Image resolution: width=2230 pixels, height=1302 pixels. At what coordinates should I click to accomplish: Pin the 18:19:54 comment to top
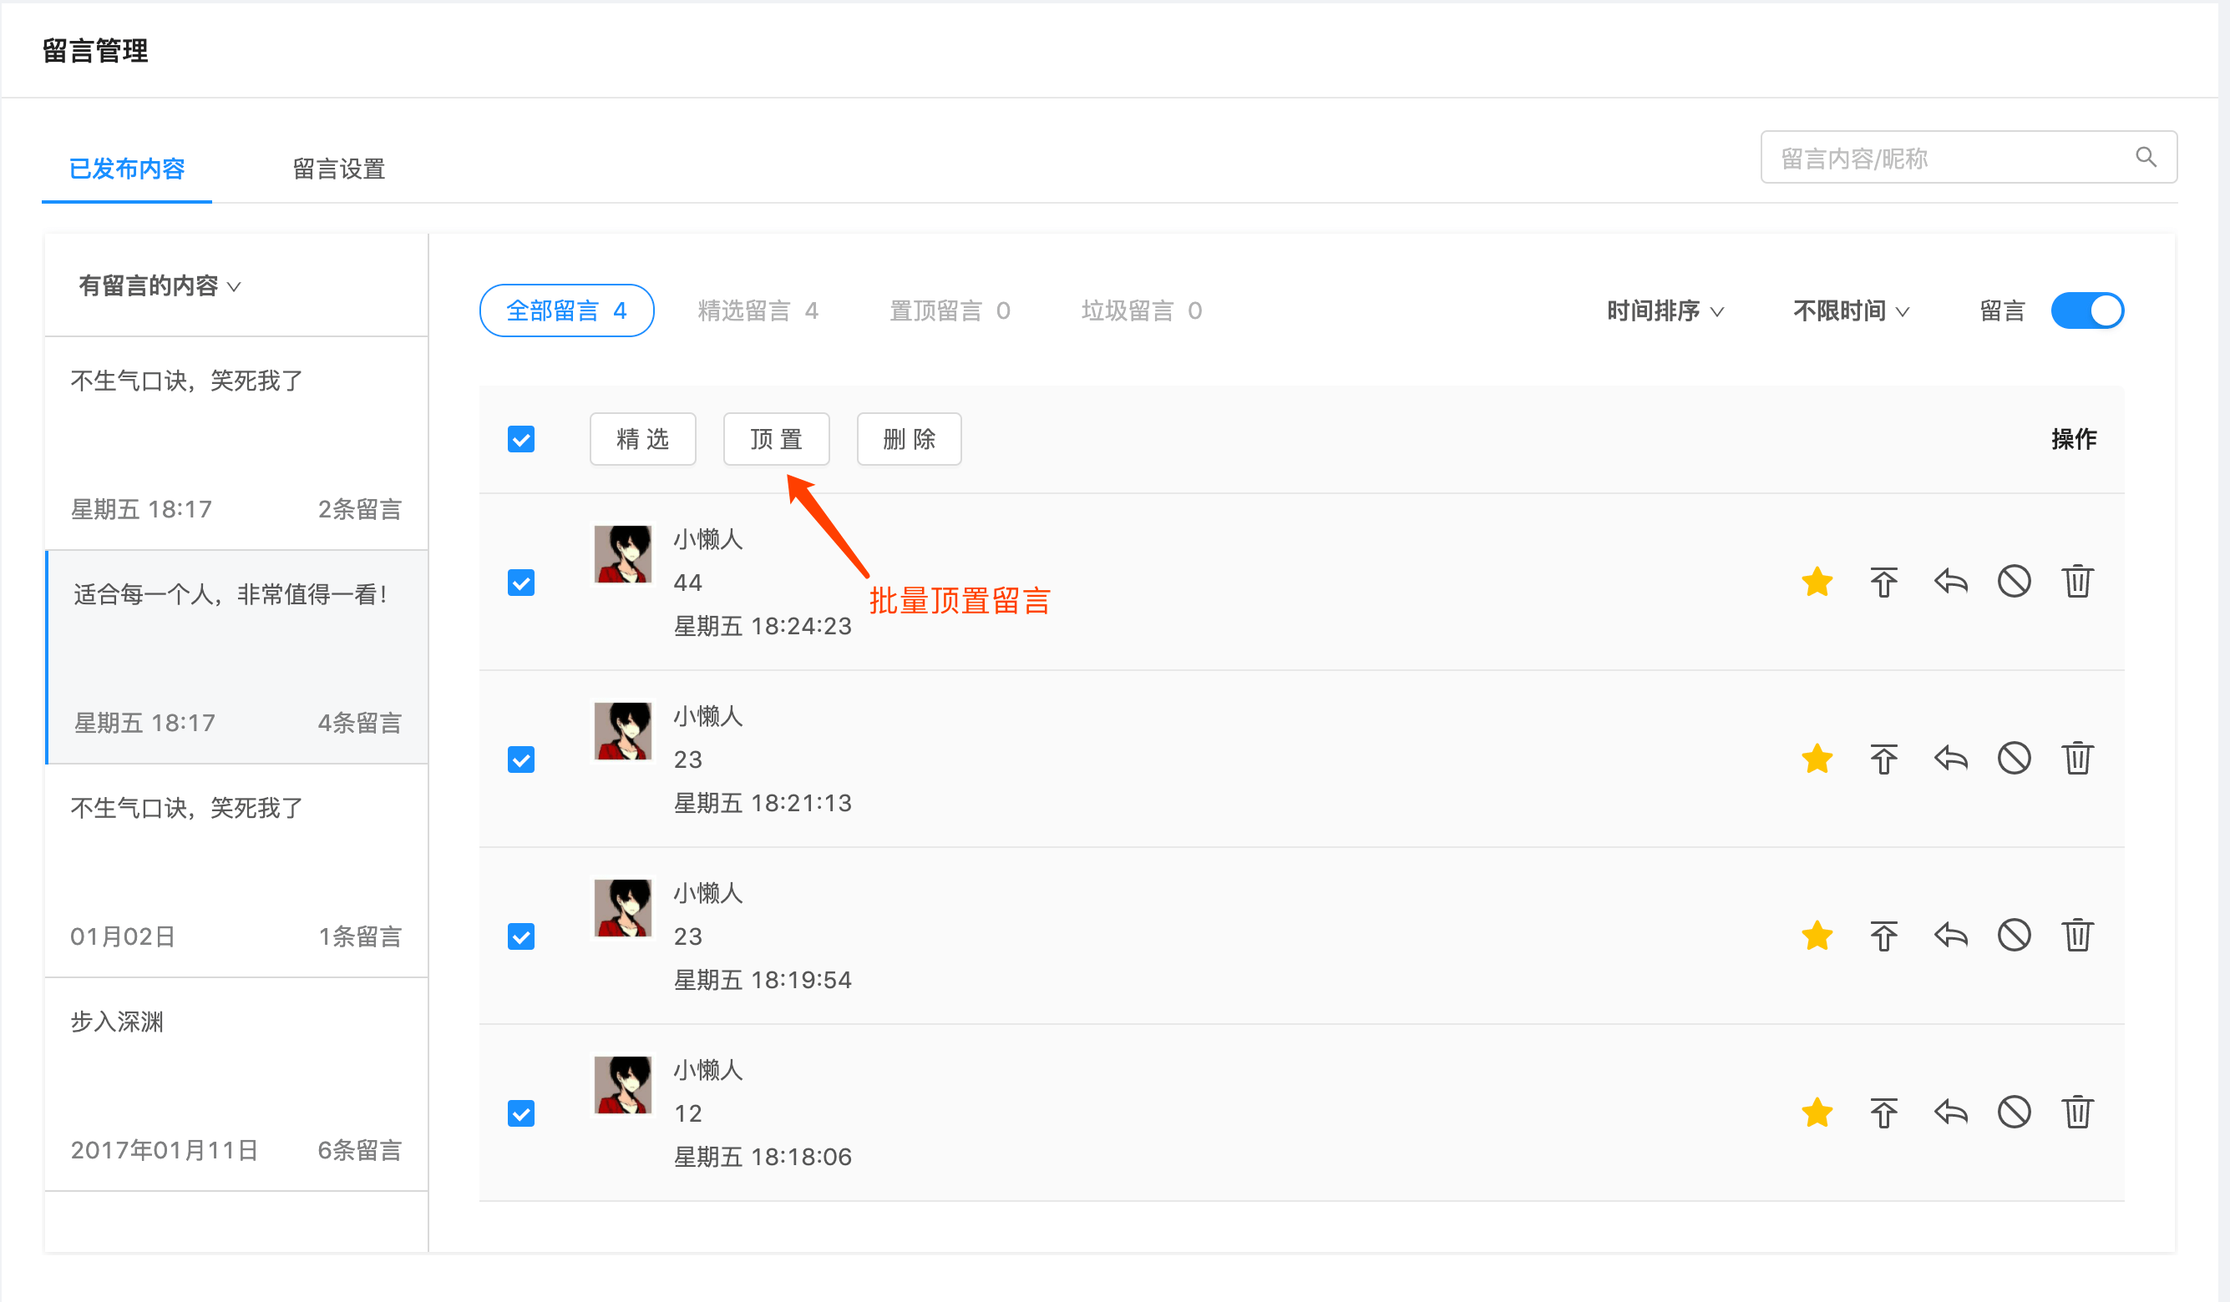tap(1883, 936)
